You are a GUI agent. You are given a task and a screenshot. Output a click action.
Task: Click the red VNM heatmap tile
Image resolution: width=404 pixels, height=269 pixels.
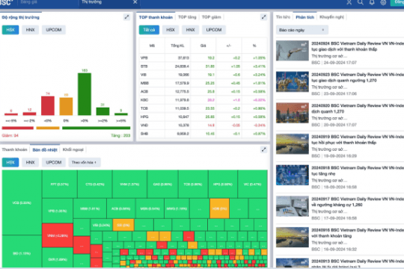pos(58,235)
